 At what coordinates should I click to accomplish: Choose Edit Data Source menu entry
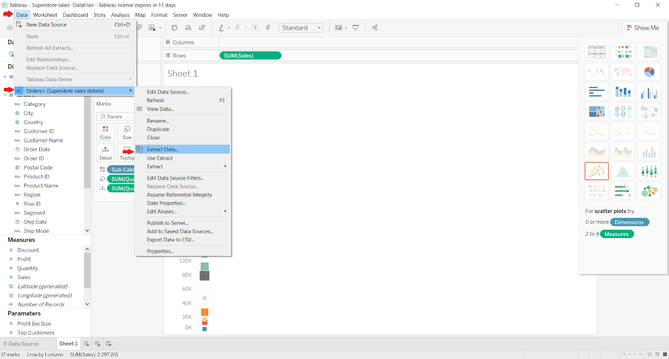168,92
